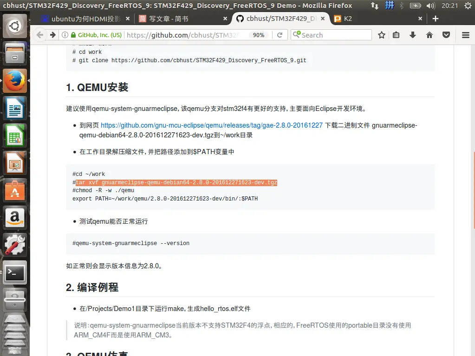Click the 'export PATH=~/work/qemu' line
The image size is (475, 356).
point(165,199)
